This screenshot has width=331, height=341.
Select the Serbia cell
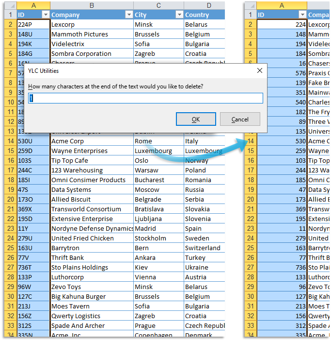pos(205,199)
